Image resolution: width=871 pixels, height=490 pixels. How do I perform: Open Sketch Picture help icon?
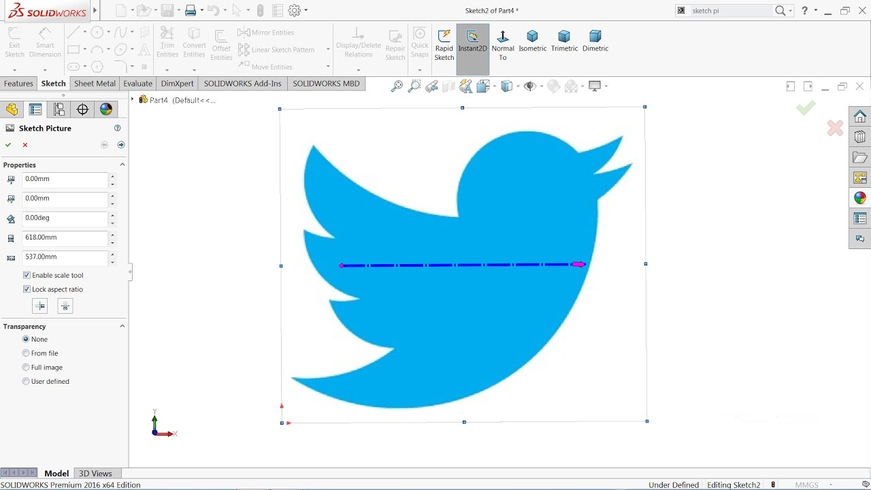click(x=117, y=128)
